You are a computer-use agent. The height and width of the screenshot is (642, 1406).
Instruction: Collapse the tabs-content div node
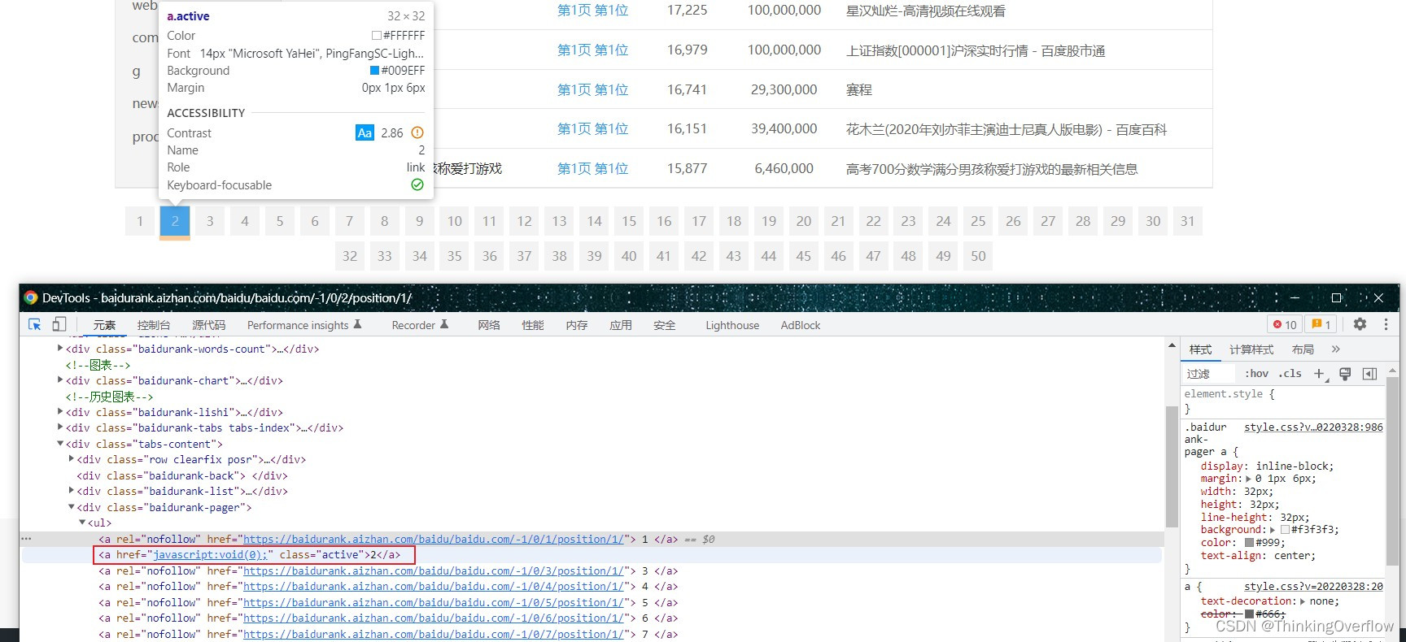click(x=60, y=444)
